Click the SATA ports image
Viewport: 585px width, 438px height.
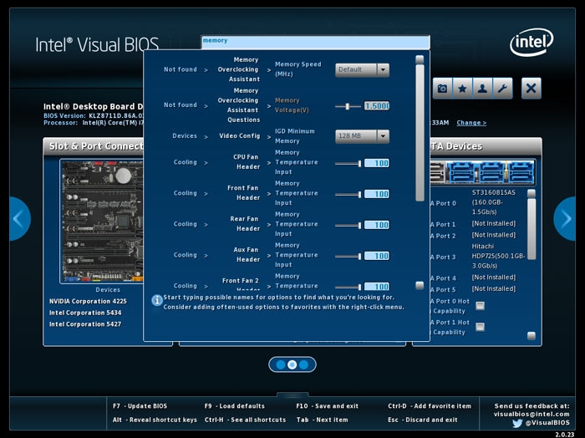[483, 172]
